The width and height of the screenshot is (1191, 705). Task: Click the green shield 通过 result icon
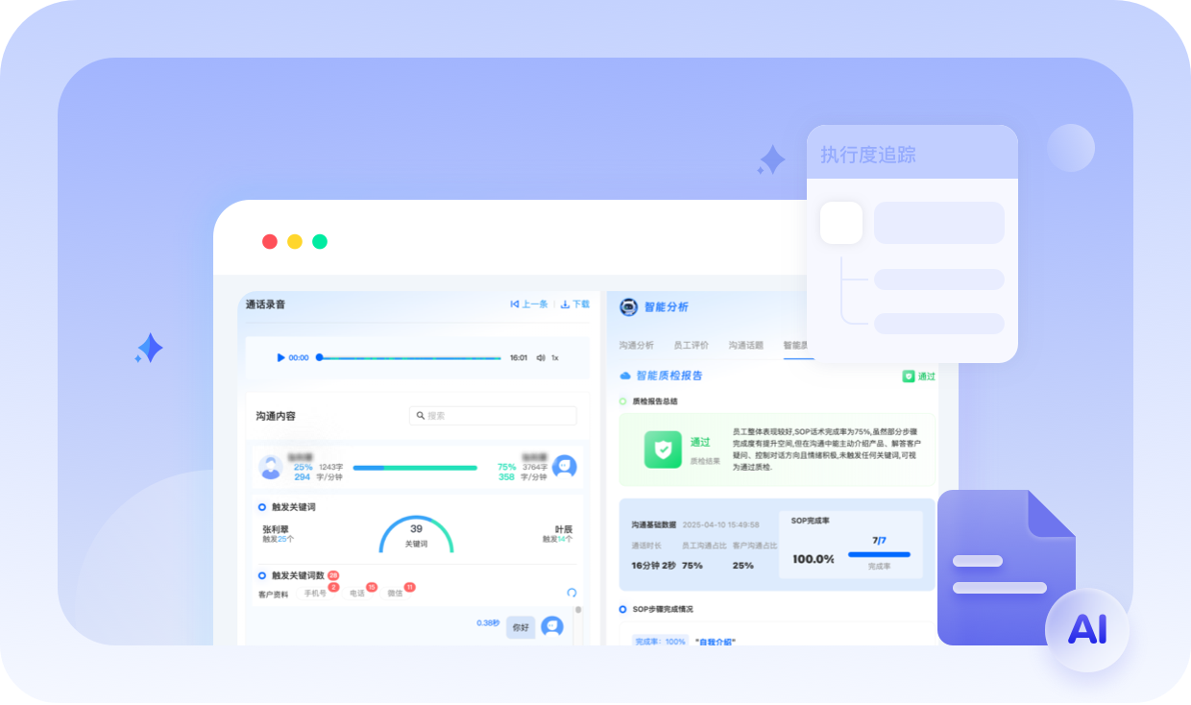click(x=663, y=449)
